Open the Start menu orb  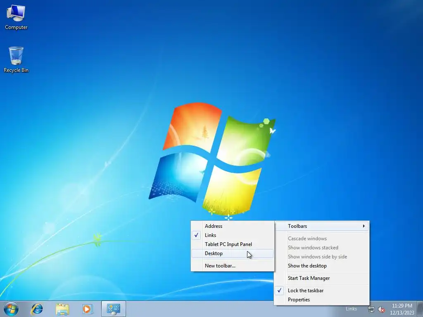coord(11,309)
